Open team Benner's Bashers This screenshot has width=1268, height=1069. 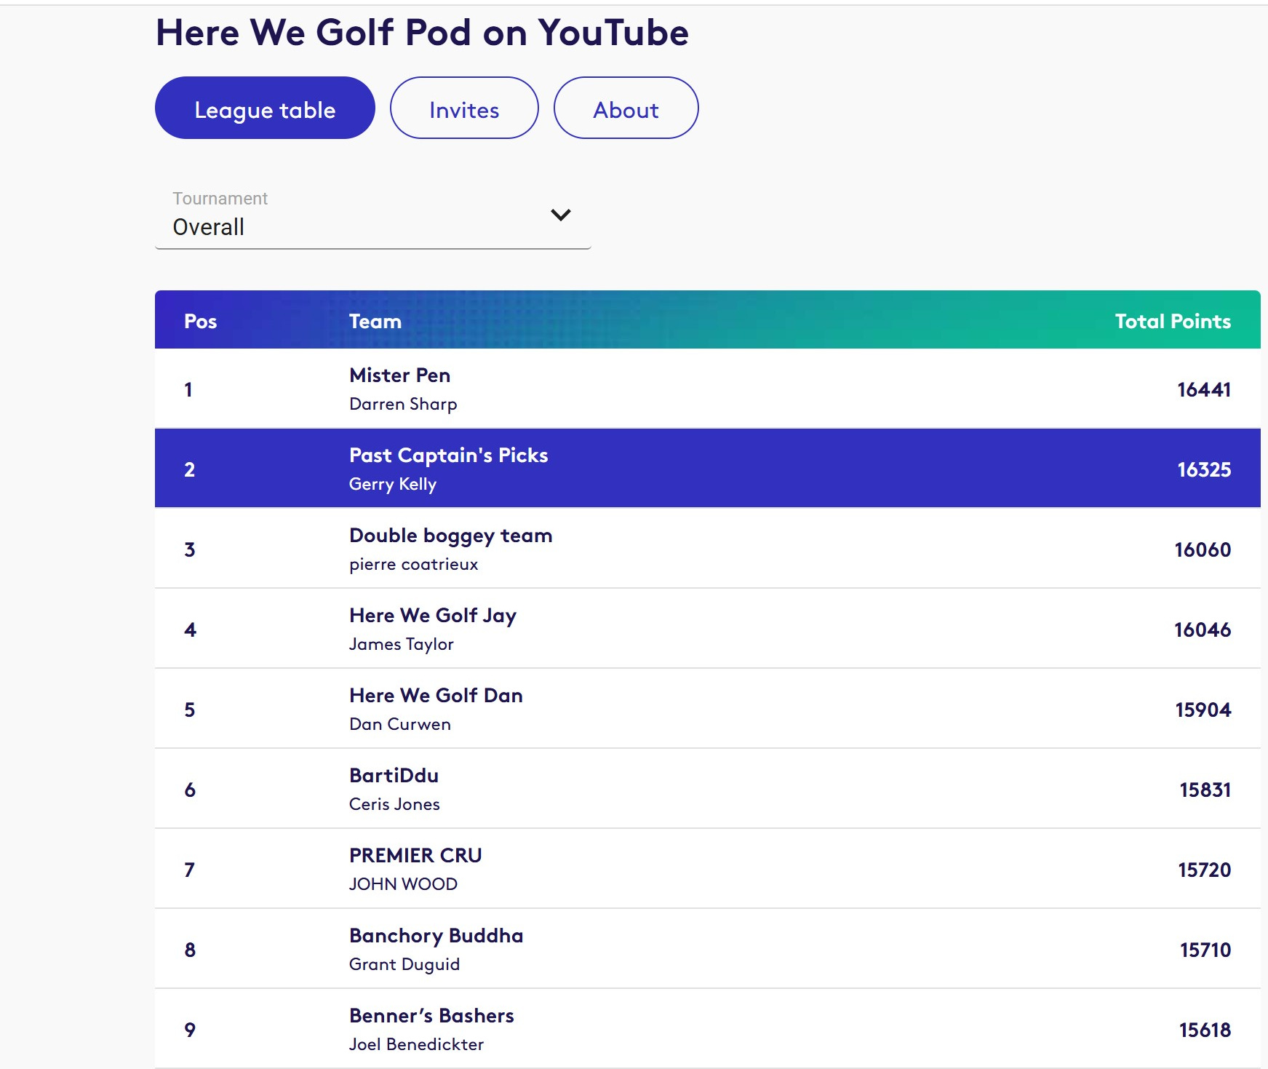(x=431, y=1015)
